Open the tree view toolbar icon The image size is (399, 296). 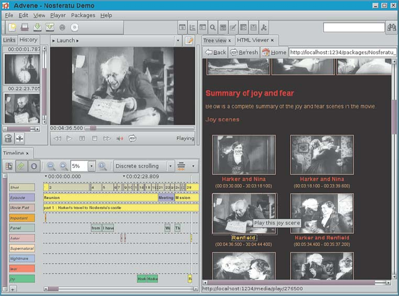pos(193,27)
